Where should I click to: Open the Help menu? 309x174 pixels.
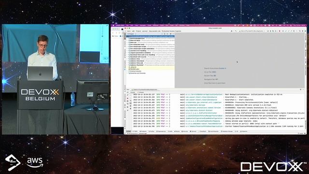(x=188, y=25)
